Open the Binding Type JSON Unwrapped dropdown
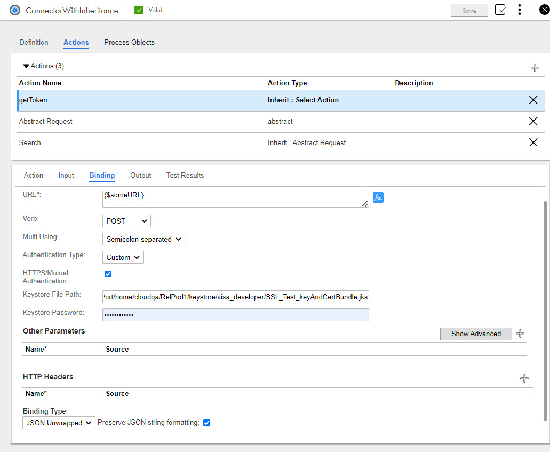This screenshot has height=452, width=550. pyautogui.click(x=59, y=423)
